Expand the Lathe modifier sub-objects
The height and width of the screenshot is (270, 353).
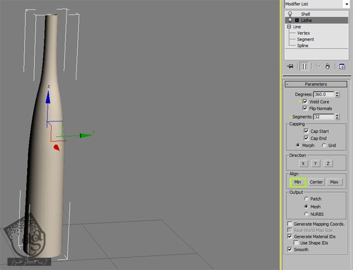click(x=297, y=20)
